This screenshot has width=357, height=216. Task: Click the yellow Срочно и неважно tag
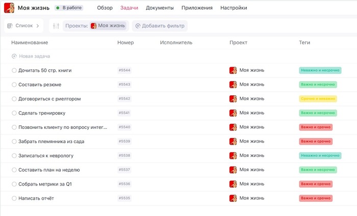318,99
